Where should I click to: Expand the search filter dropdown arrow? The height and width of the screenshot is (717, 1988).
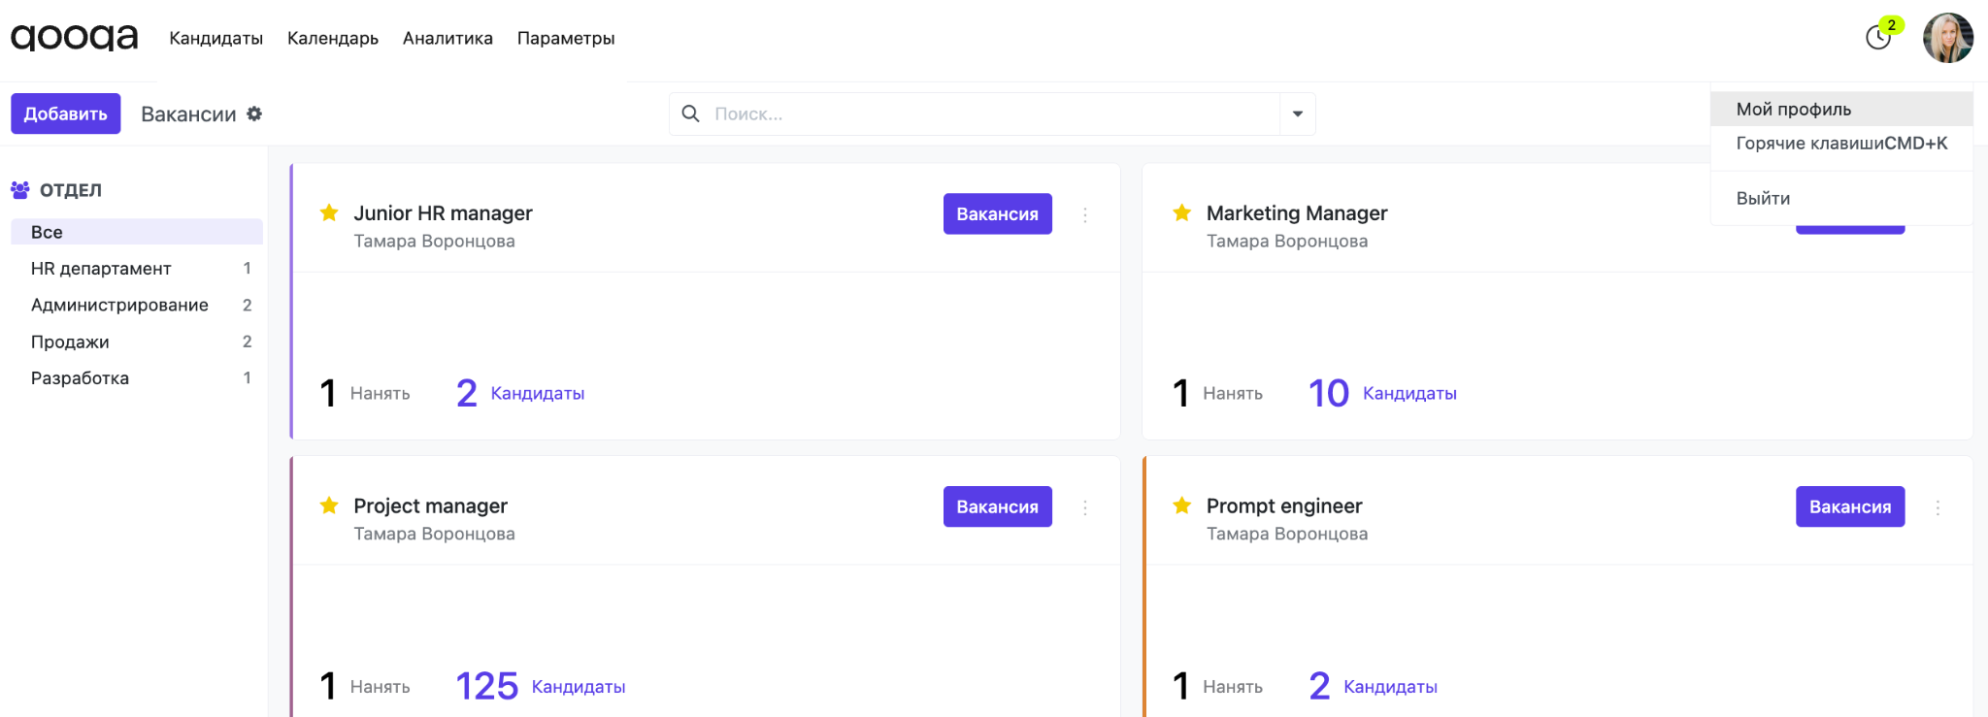pyautogui.click(x=1298, y=114)
